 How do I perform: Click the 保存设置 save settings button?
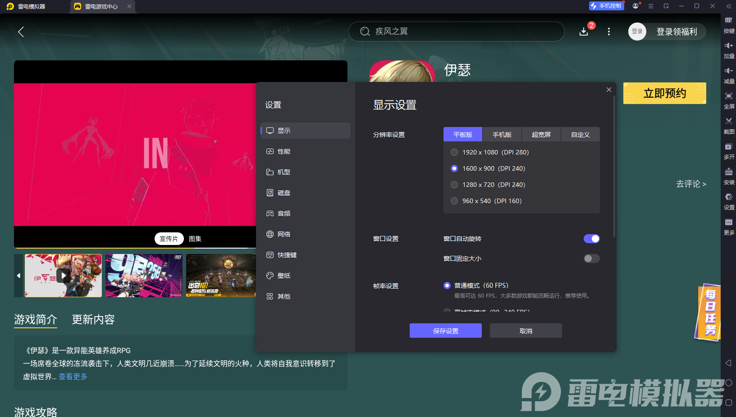pos(445,330)
